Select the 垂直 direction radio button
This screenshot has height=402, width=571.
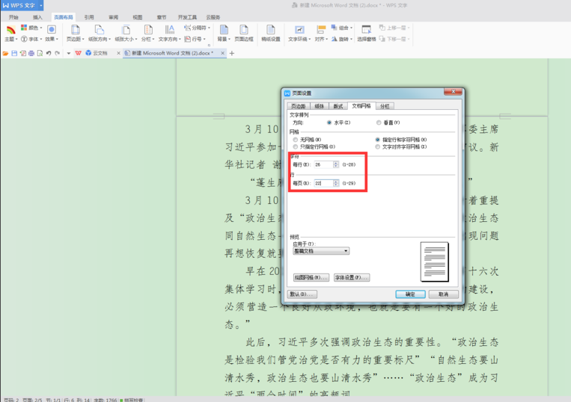379,123
